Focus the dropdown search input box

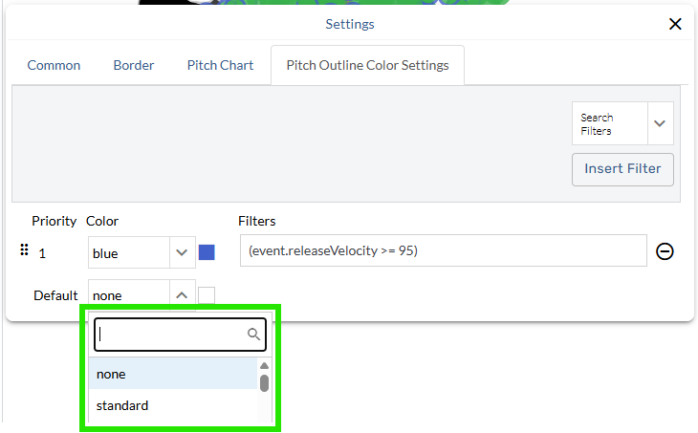(172, 335)
